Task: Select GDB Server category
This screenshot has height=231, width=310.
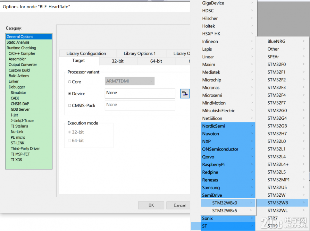Action: pyautogui.click(x=29, y=109)
